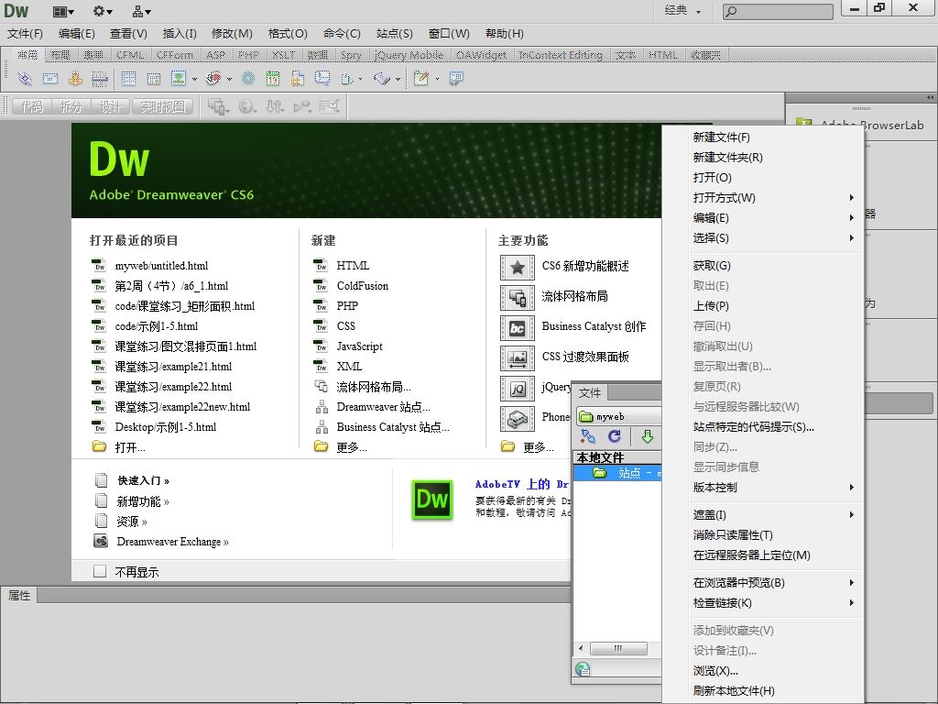Viewport: 938px width, 704px height.
Task: Click the search field in title bar
Action: pyautogui.click(x=778, y=11)
